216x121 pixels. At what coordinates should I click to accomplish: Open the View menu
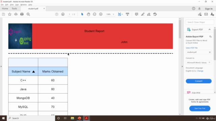pos(12,5)
